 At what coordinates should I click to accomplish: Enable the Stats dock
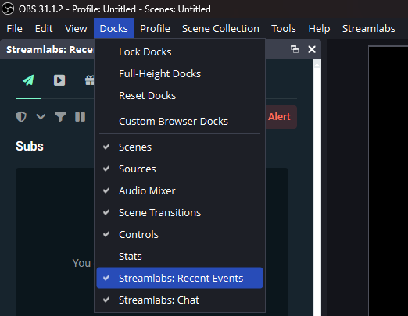coord(180,257)
